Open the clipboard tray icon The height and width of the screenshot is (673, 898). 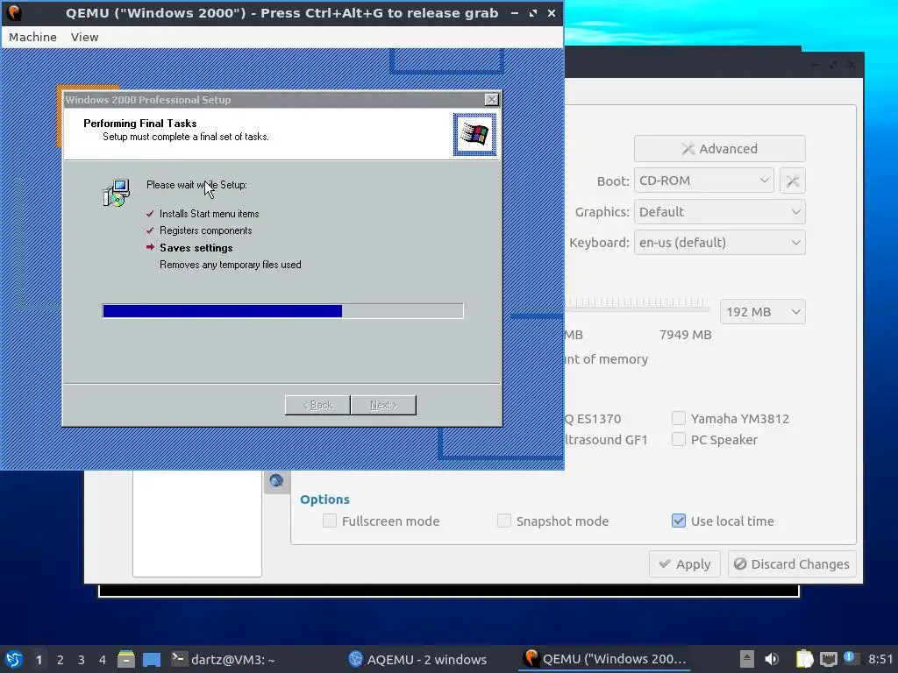coord(805,659)
